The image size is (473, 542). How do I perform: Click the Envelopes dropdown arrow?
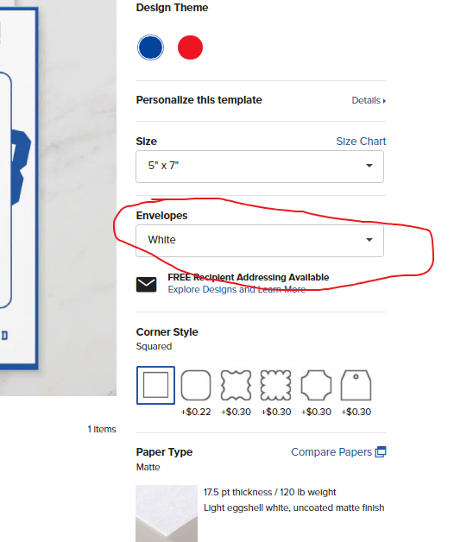369,240
